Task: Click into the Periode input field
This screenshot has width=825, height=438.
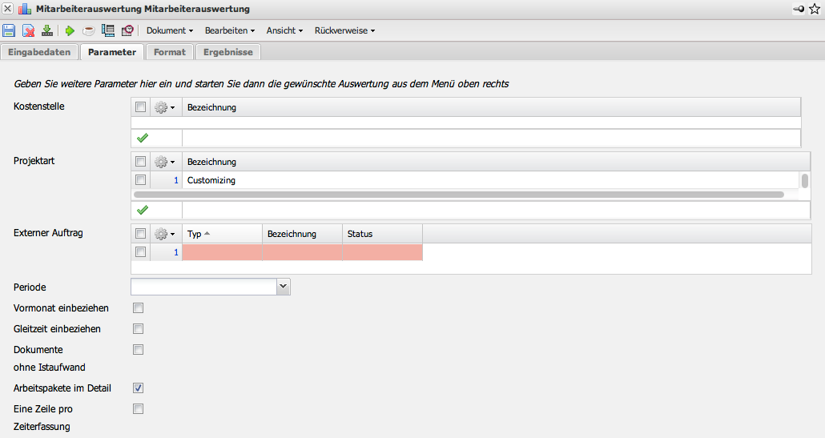Action: click(203, 287)
